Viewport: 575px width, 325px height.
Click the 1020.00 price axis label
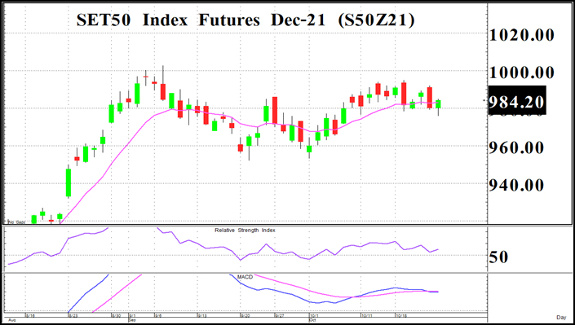pyautogui.click(x=522, y=35)
